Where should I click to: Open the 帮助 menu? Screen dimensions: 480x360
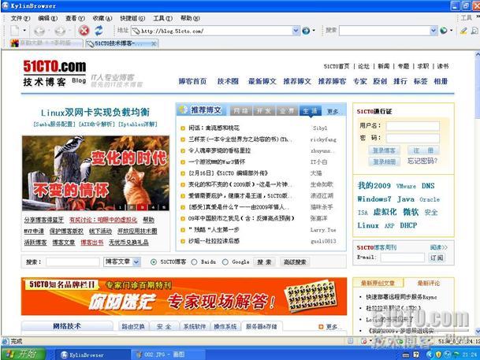(x=190, y=18)
